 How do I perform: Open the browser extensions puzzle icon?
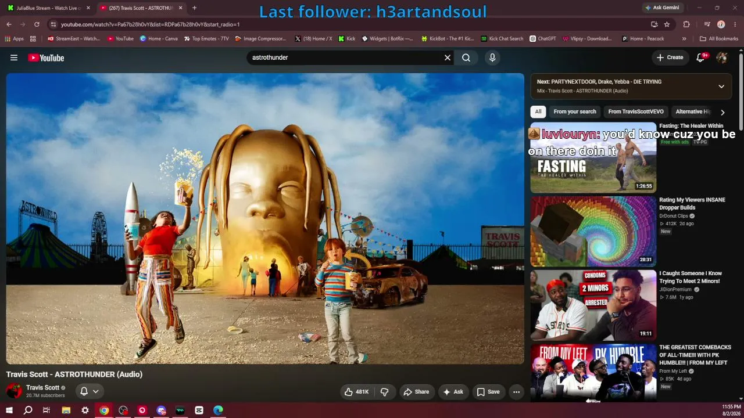tap(686, 24)
